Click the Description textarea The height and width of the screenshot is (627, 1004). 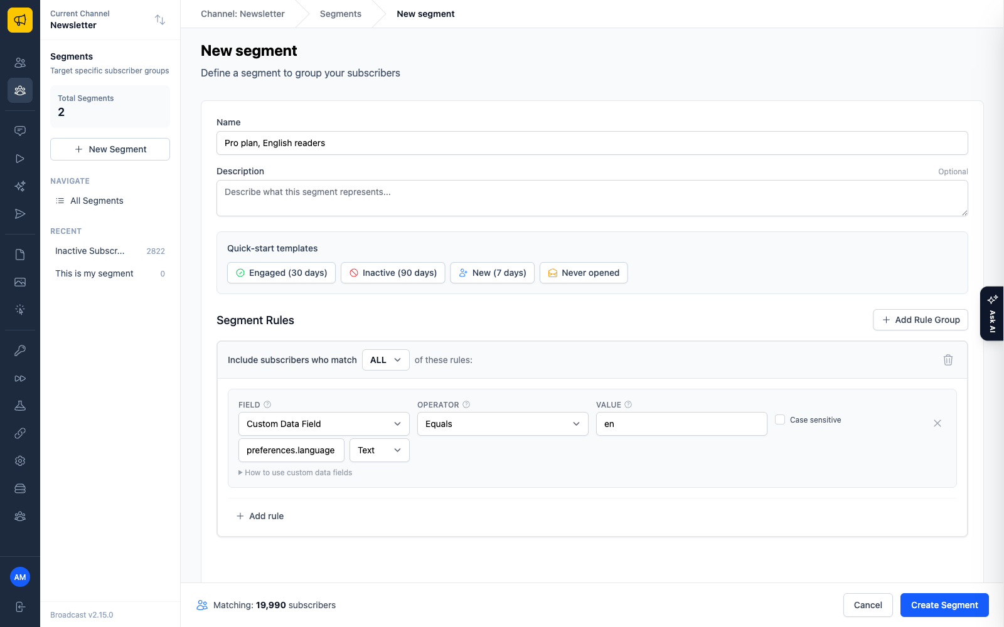(x=592, y=198)
